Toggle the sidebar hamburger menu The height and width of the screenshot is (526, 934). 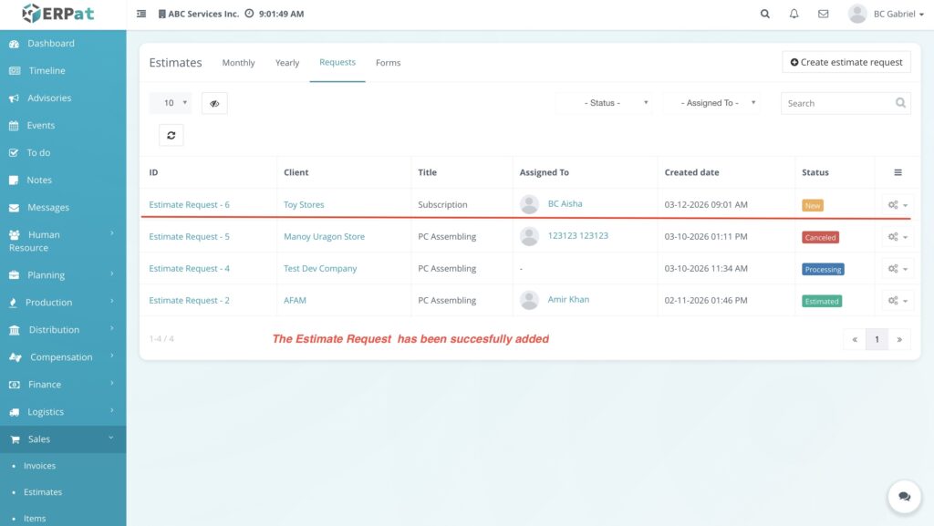[x=141, y=15]
